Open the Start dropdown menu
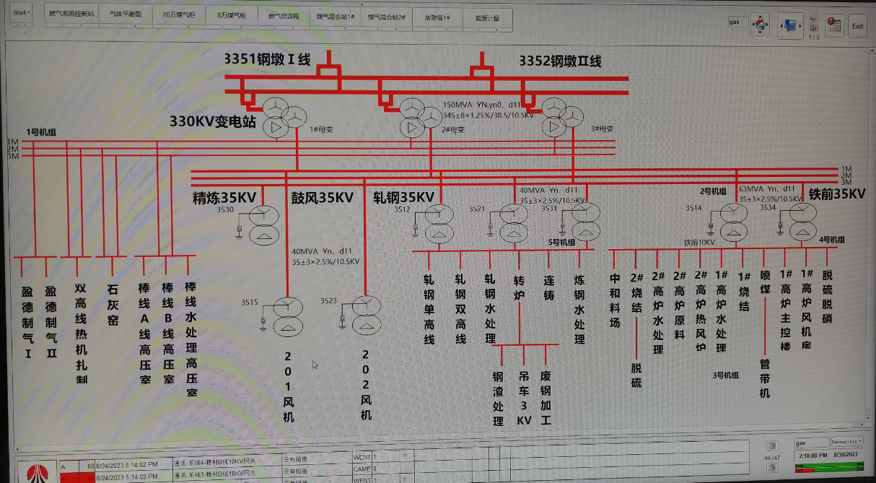Screen dimensions: 876x483 (x=22, y=13)
